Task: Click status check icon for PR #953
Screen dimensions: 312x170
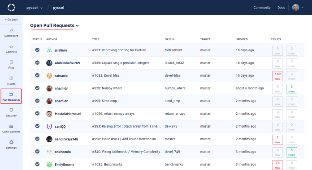Action: point(37,50)
